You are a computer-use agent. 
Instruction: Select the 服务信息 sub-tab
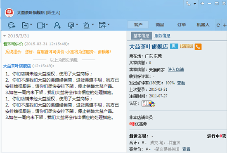coord(162,36)
